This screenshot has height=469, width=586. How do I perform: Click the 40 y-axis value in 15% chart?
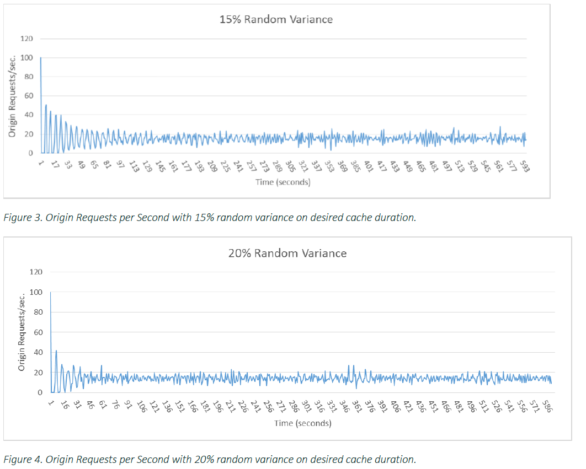pyautogui.click(x=29, y=115)
